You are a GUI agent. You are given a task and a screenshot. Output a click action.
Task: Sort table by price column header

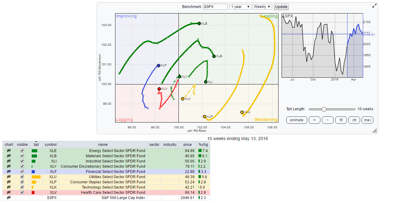click(x=188, y=145)
